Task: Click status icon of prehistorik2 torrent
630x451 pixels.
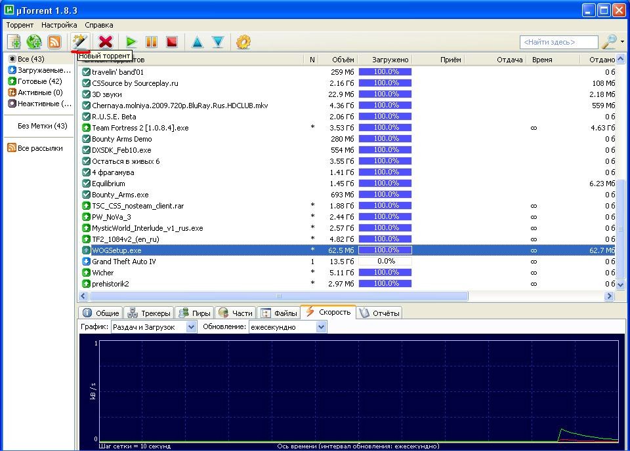Action: coord(86,284)
